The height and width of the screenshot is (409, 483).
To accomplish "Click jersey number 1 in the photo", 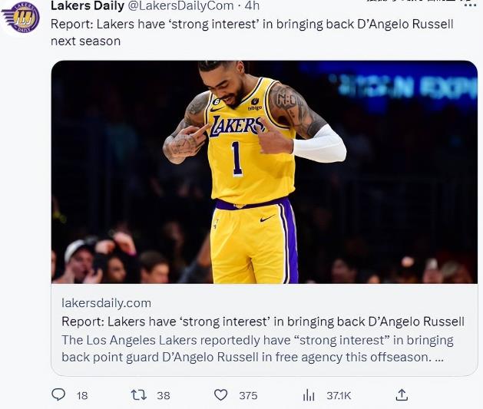I will point(237,159).
